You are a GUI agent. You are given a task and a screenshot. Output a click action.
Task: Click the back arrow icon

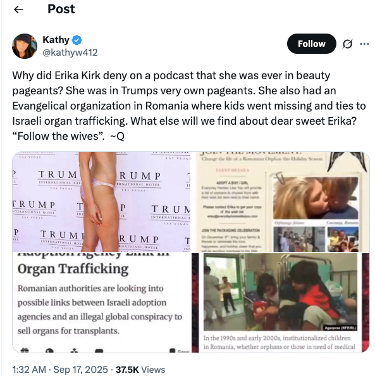pos(18,9)
